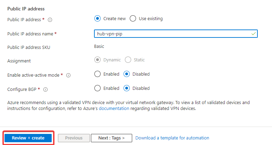Set Configure BGP to Disabled
The width and height of the screenshot is (272, 145).
127,88
